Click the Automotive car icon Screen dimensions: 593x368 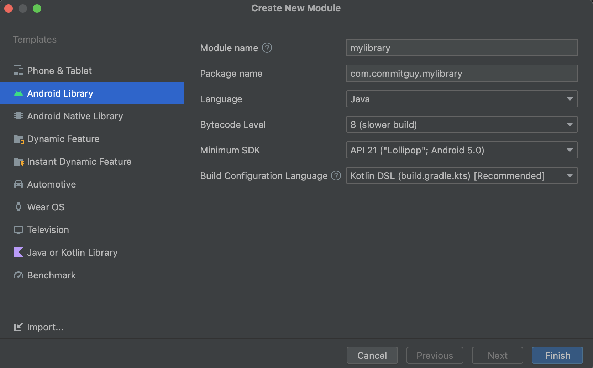18,184
